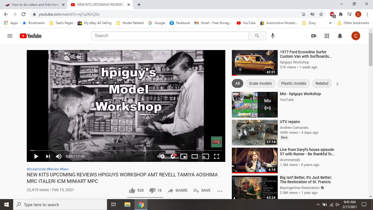Expand hidden bookmarks chevron
Viewport: 373px width, 210px height.
click(x=330, y=23)
